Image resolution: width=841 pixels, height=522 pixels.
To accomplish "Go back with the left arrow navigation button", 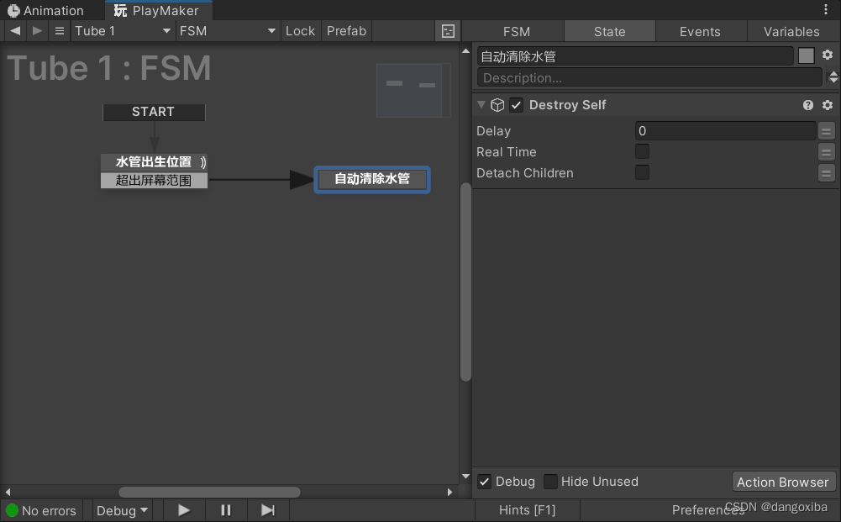I will [15, 31].
